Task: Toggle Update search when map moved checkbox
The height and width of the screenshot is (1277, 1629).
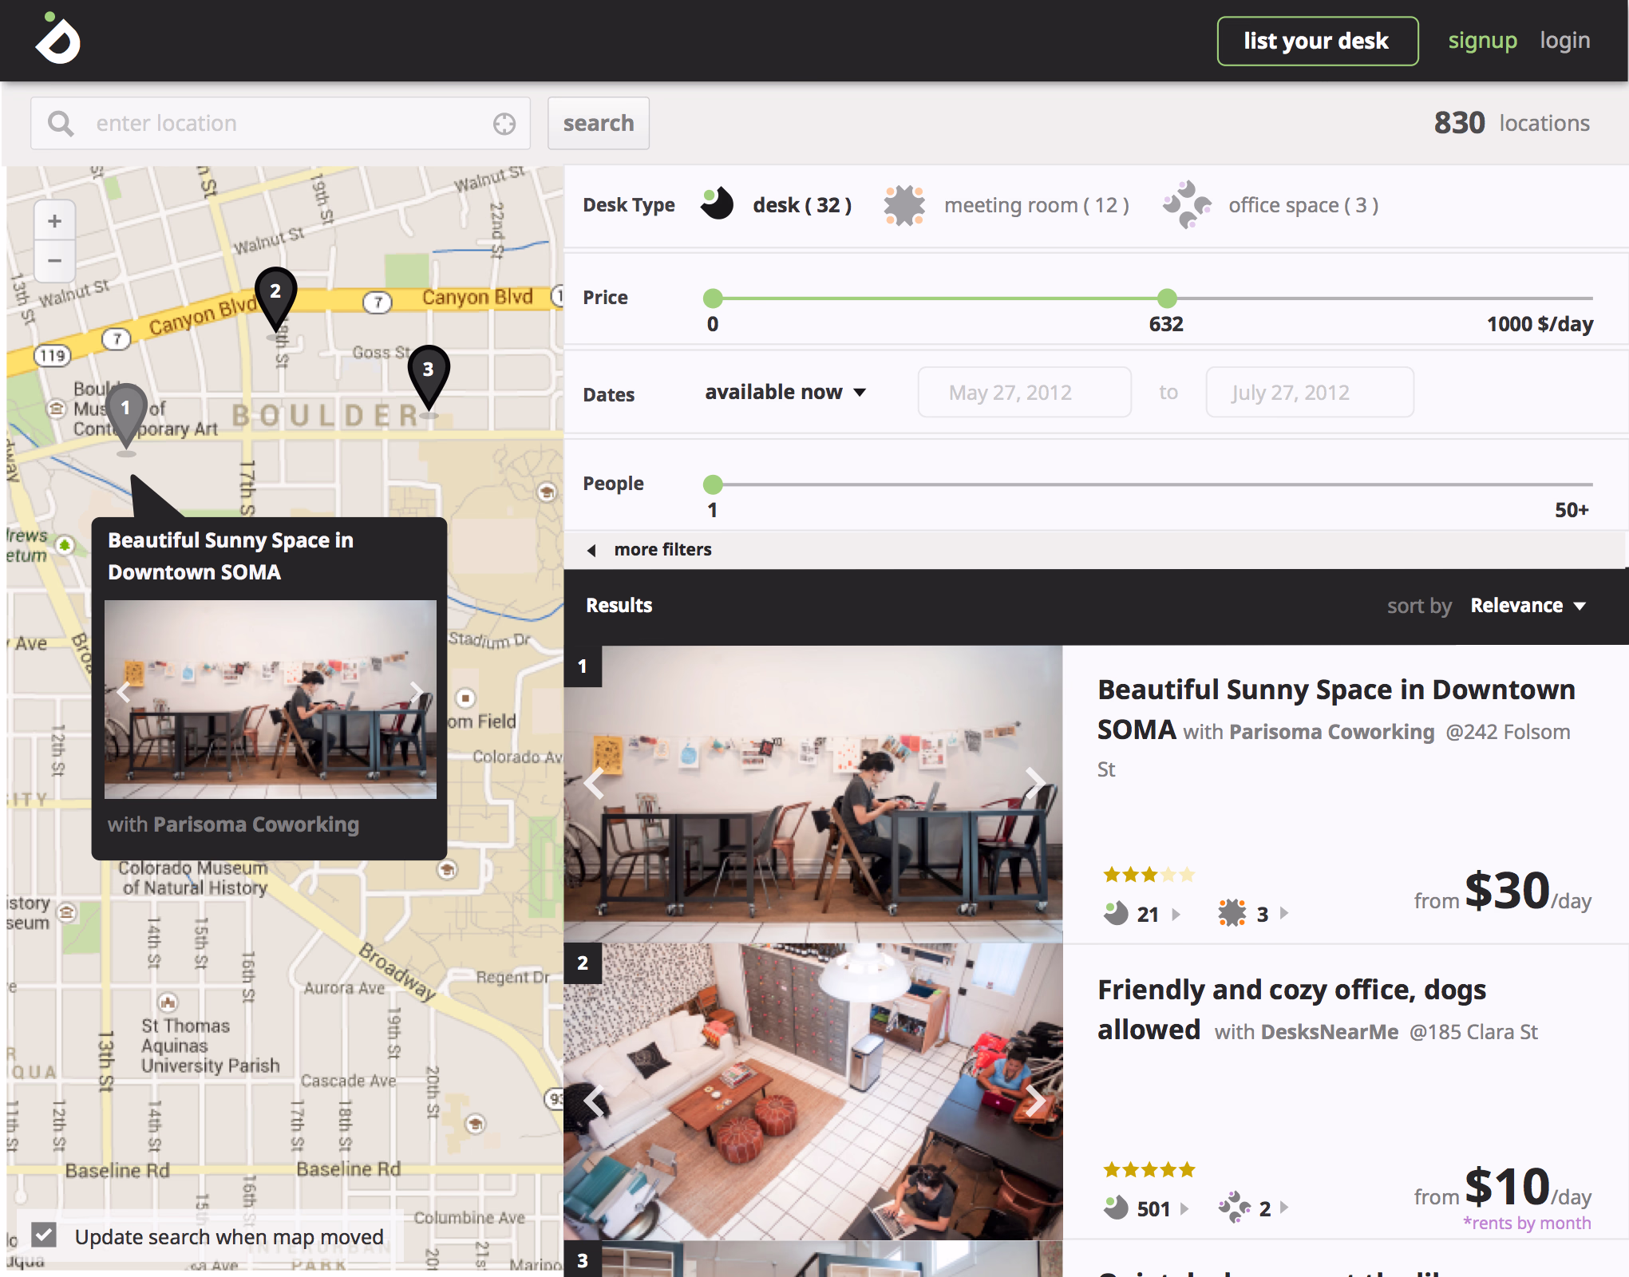Action: pos(44,1235)
